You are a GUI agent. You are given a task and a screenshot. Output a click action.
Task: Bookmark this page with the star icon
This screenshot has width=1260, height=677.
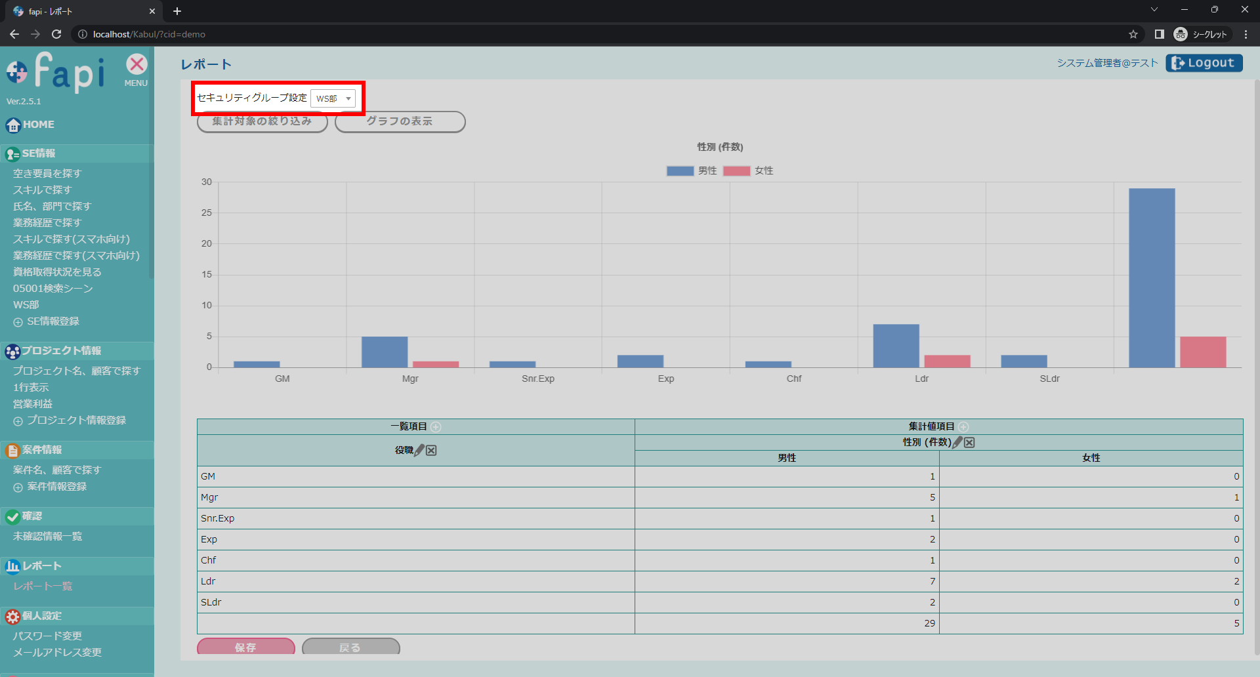point(1133,34)
